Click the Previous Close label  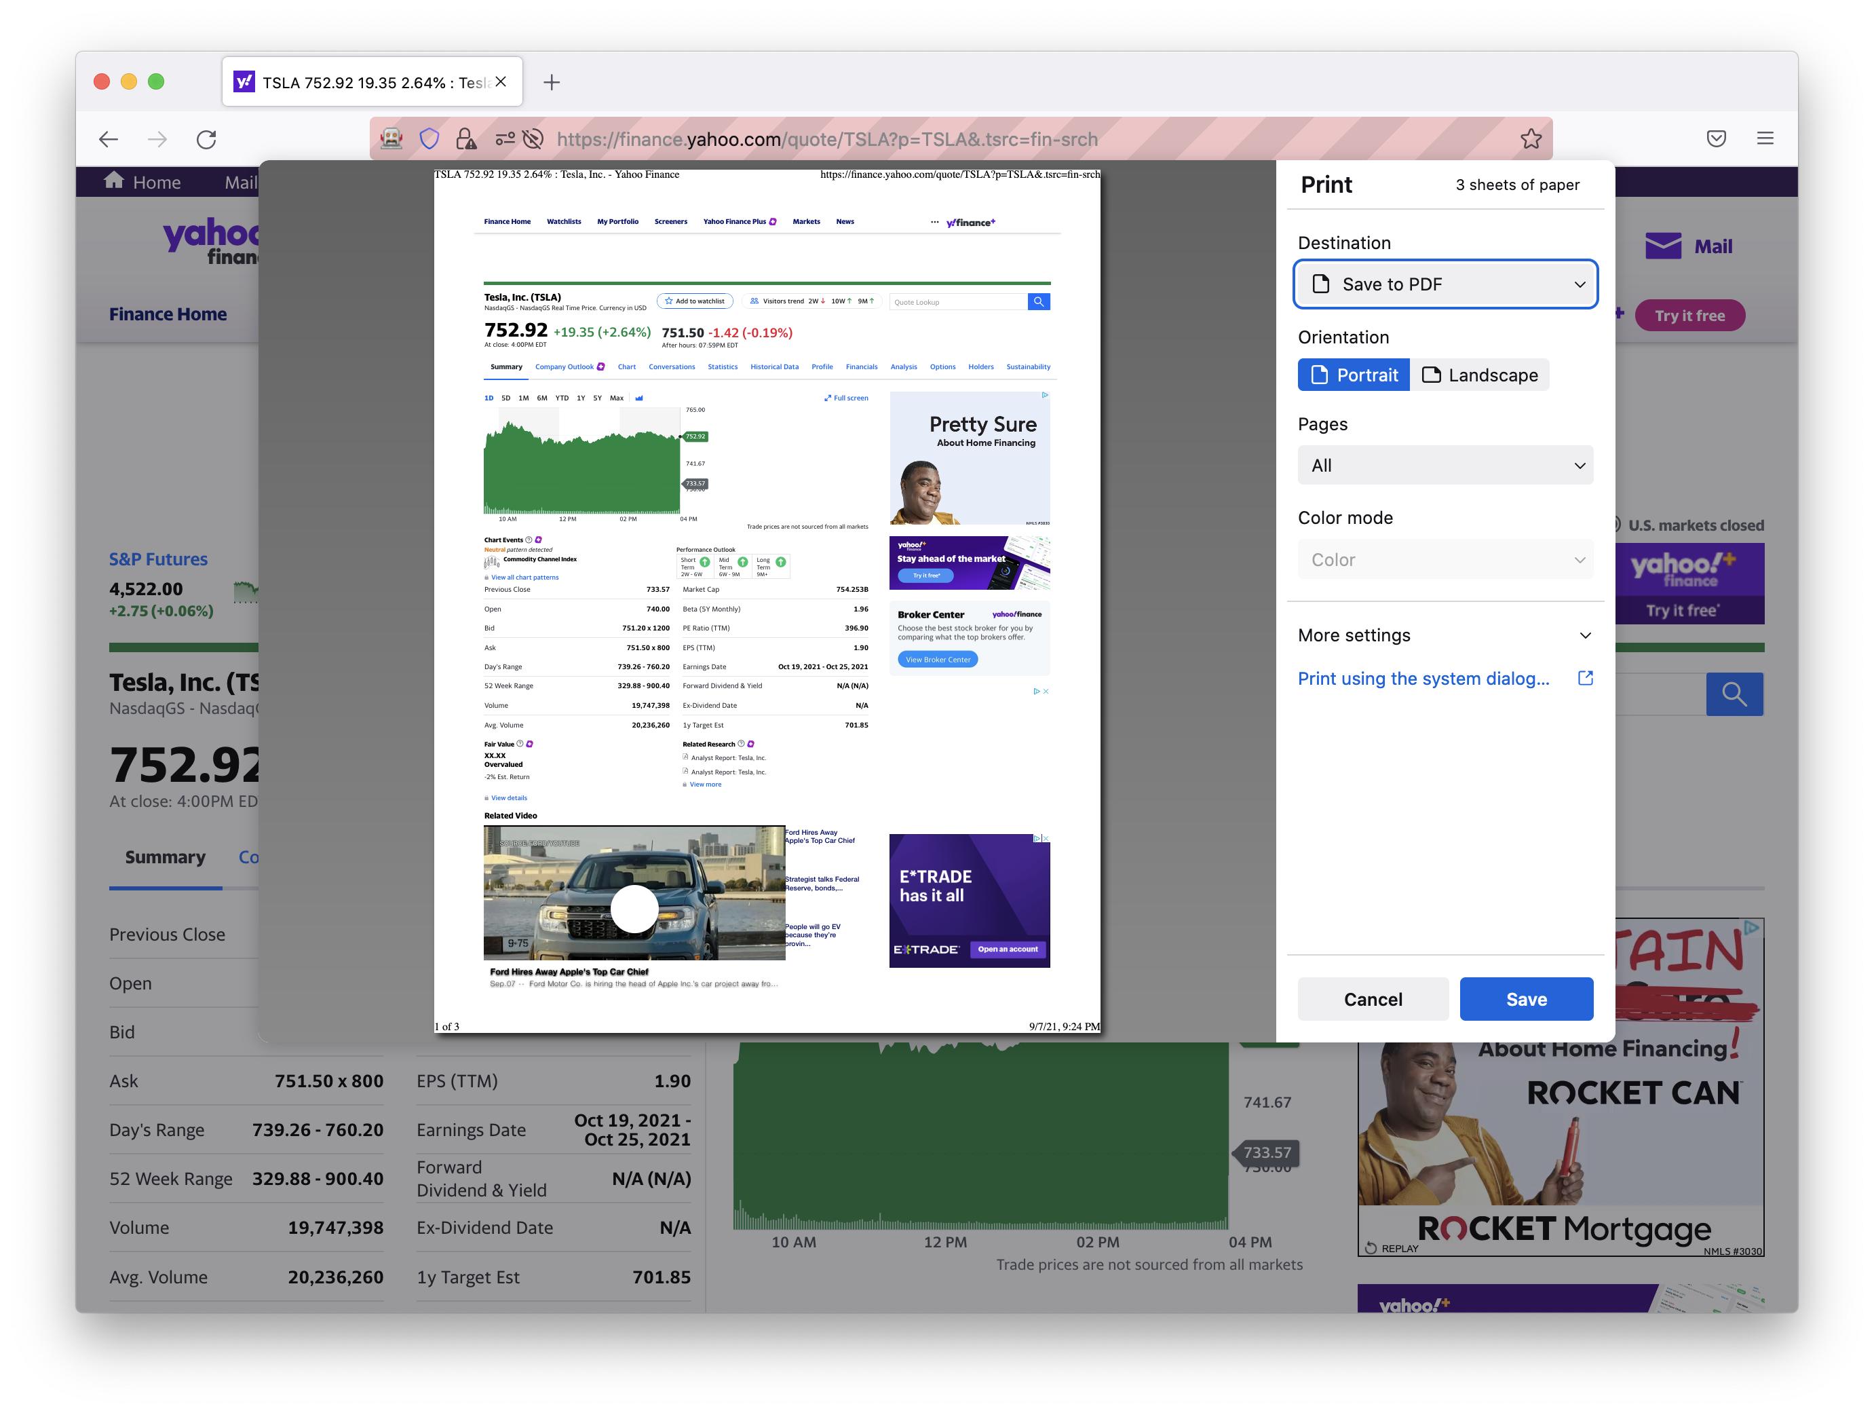click(167, 934)
